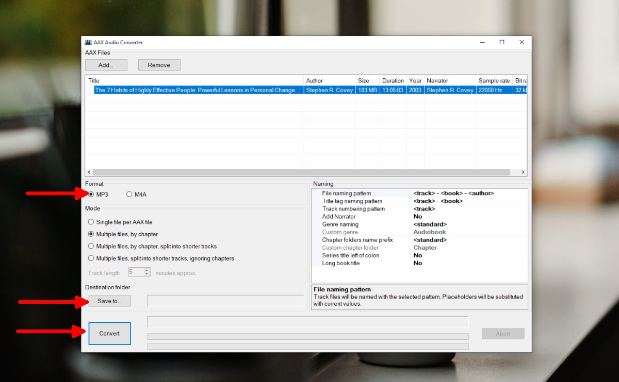The image size is (619, 382).
Task: Select the Long book title property
Action: (x=419, y=263)
